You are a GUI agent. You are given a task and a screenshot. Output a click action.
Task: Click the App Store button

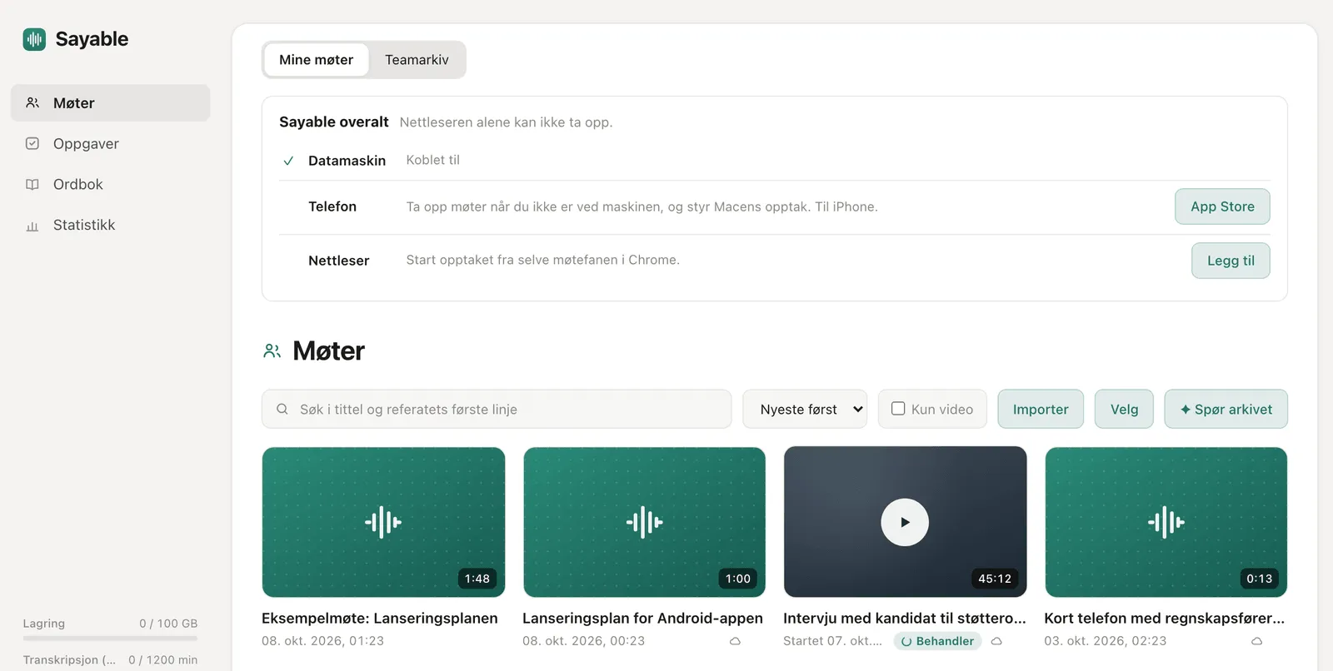tap(1222, 206)
